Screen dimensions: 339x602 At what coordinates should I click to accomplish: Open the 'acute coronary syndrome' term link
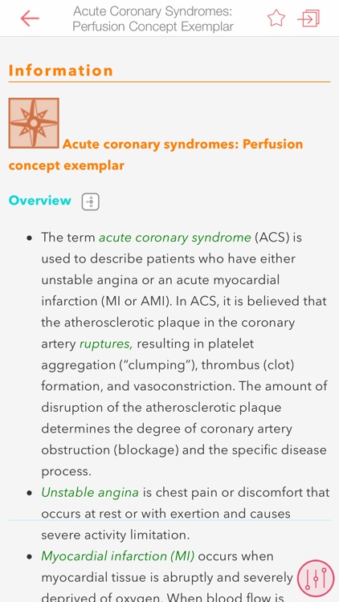tap(175, 238)
